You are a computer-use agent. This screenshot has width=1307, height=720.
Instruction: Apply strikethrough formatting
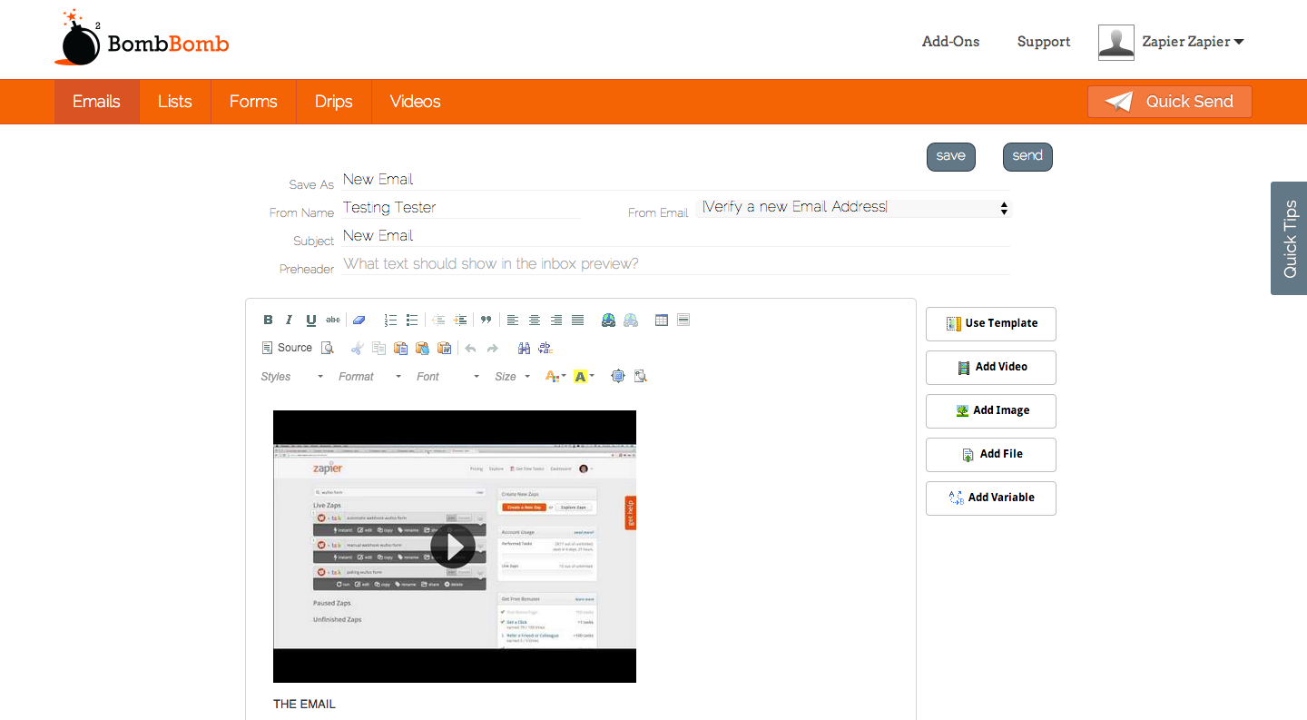333,320
